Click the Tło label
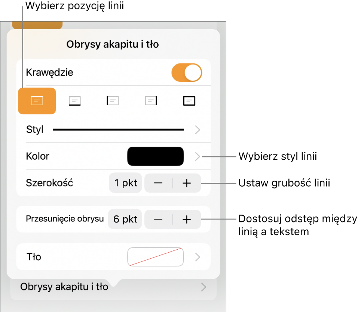 click(x=34, y=257)
